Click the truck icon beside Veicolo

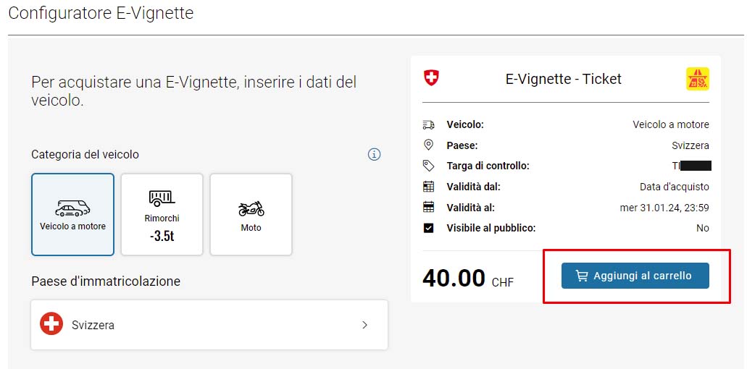428,124
